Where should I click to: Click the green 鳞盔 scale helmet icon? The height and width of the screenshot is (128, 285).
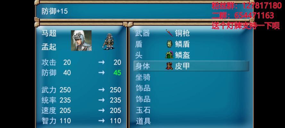pyautogui.click(x=169, y=55)
